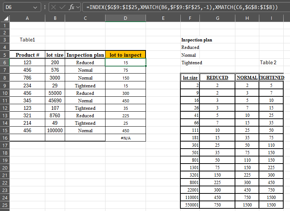The width and height of the screenshot is (290, 211).
Task: Select column A header
Action: [x=27, y=18]
